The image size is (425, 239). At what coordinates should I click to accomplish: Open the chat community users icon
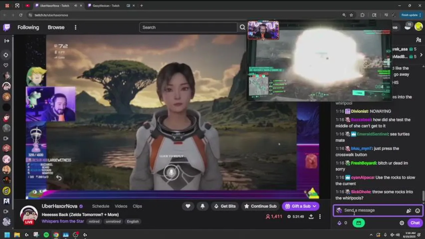point(418,40)
